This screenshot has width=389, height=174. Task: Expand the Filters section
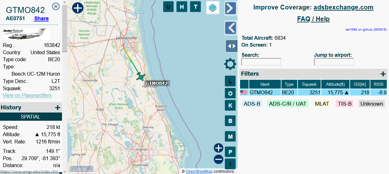(383, 74)
